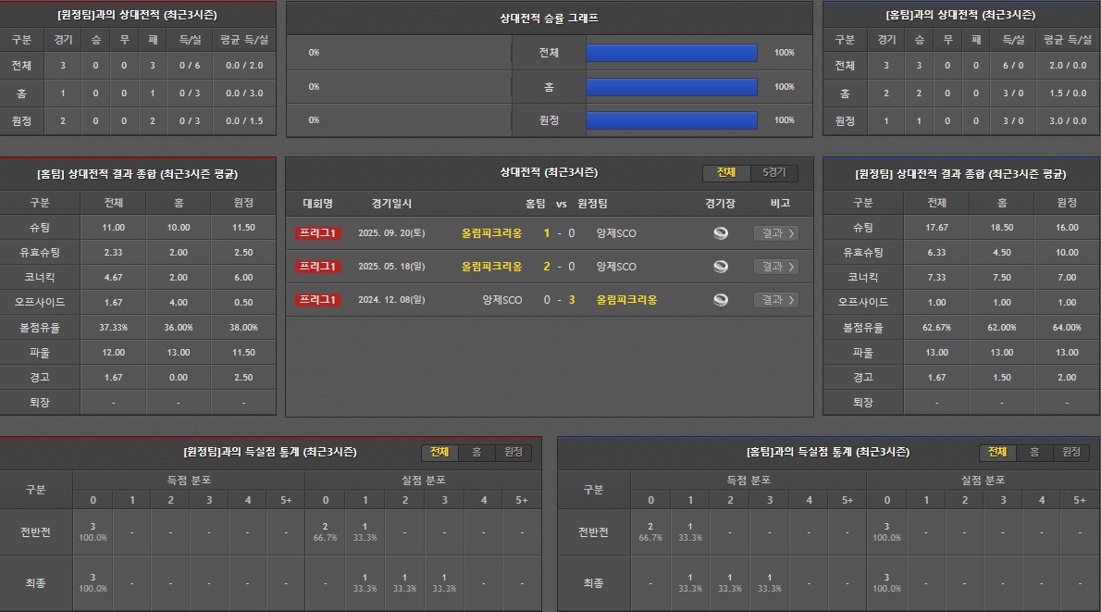Open 결과 for the 2025. 05. 18 match
Image resolution: width=1101 pixels, height=612 pixels.
click(775, 267)
